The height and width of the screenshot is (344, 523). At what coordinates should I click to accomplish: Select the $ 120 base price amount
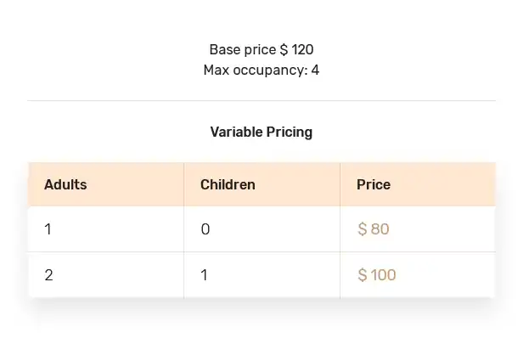(302, 50)
